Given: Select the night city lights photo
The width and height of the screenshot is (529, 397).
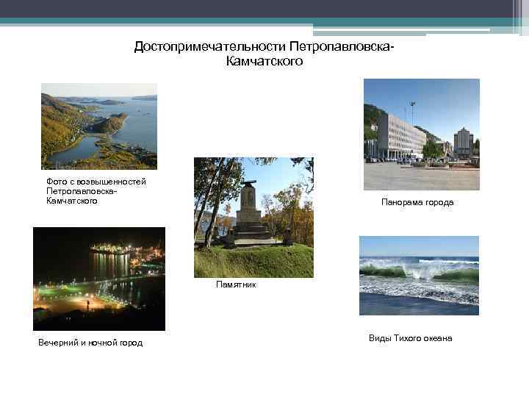Looking at the screenshot, I should [x=99, y=279].
